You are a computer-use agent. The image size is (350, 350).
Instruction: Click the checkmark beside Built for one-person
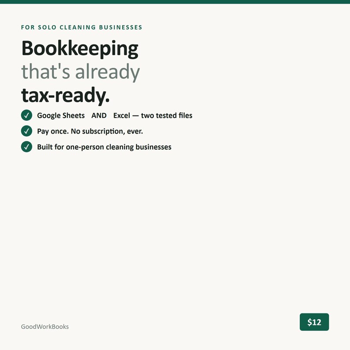click(26, 147)
